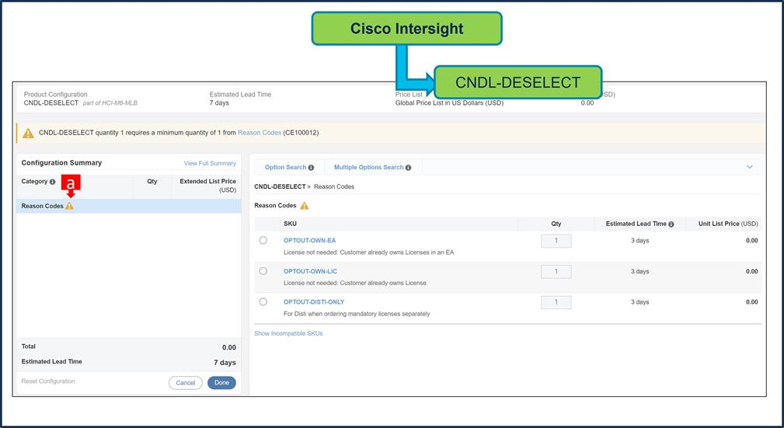Image resolution: width=784 pixels, height=428 pixels.
Task: Select the OPTOUT-DISTI-ONLY radio button
Action: point(263,302)
